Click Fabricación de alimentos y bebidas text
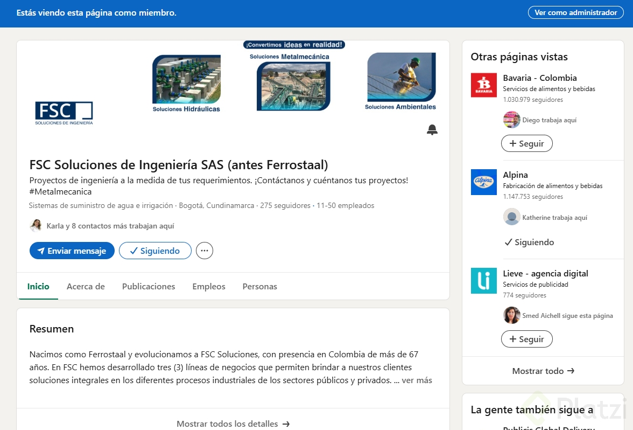633x430 pixels. click(553, 185)
